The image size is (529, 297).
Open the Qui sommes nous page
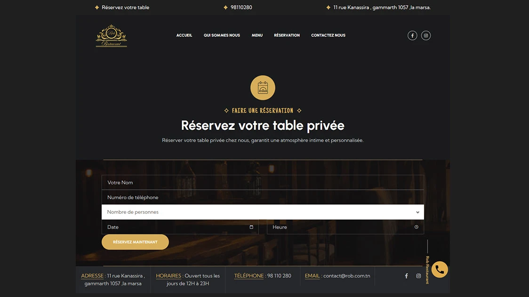pos(222,35)
